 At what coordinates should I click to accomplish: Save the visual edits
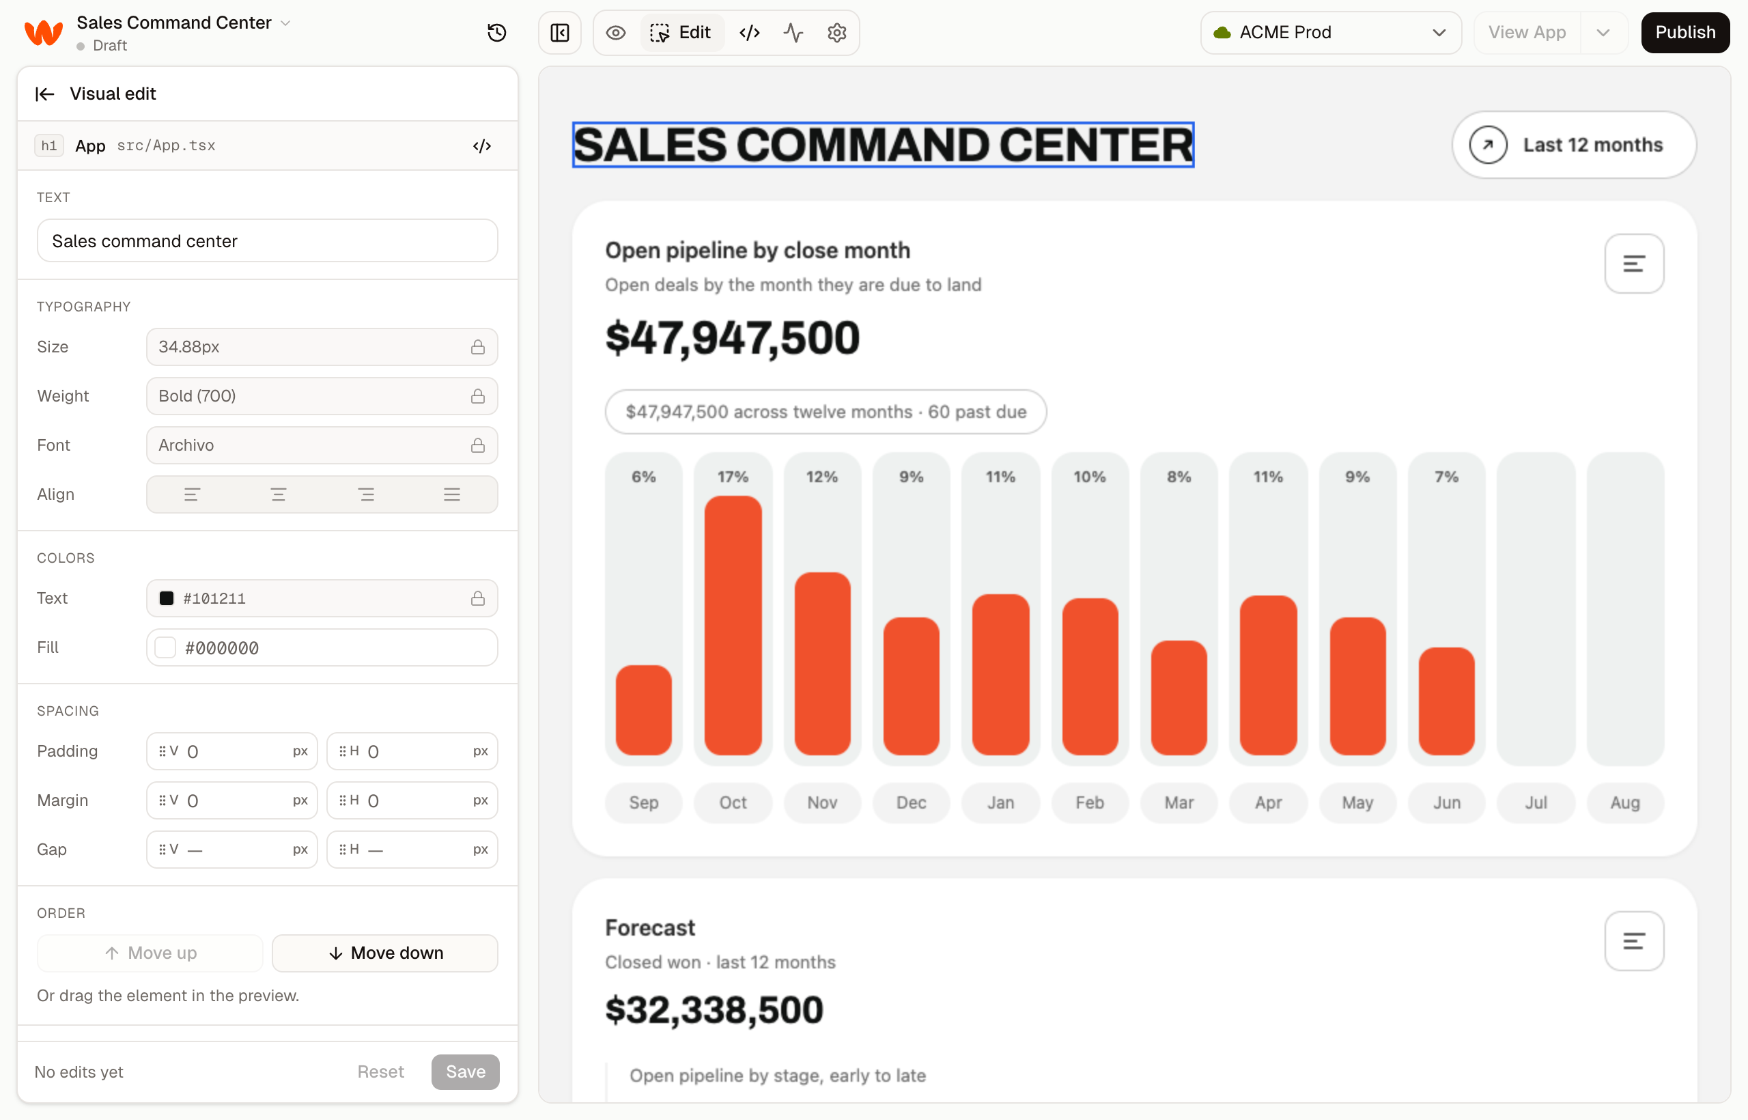coord(466,1072)
